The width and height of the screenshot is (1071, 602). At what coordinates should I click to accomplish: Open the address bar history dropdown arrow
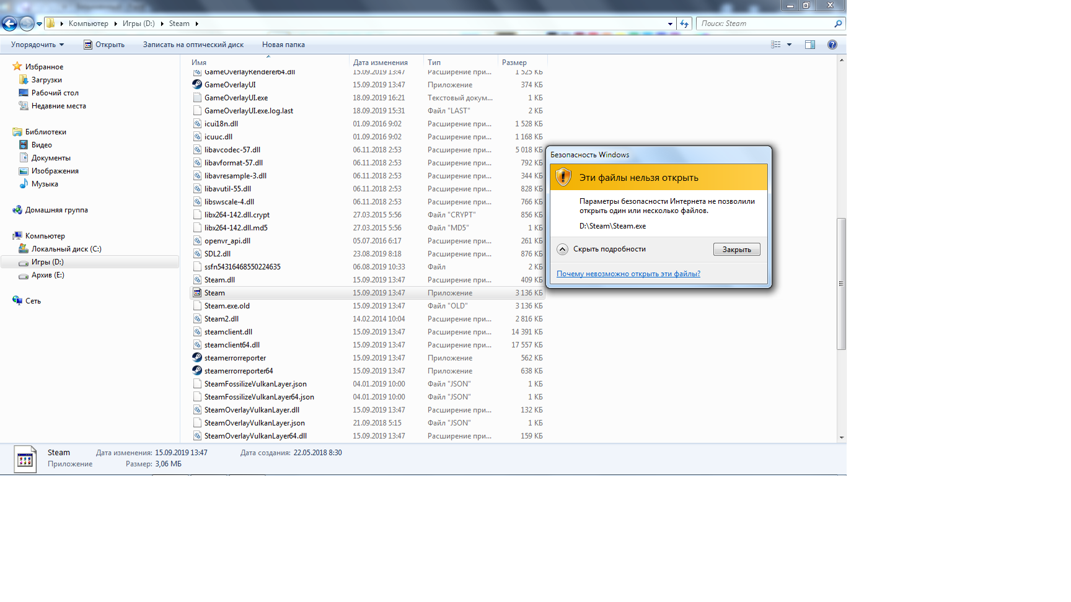tap(670, 24)
